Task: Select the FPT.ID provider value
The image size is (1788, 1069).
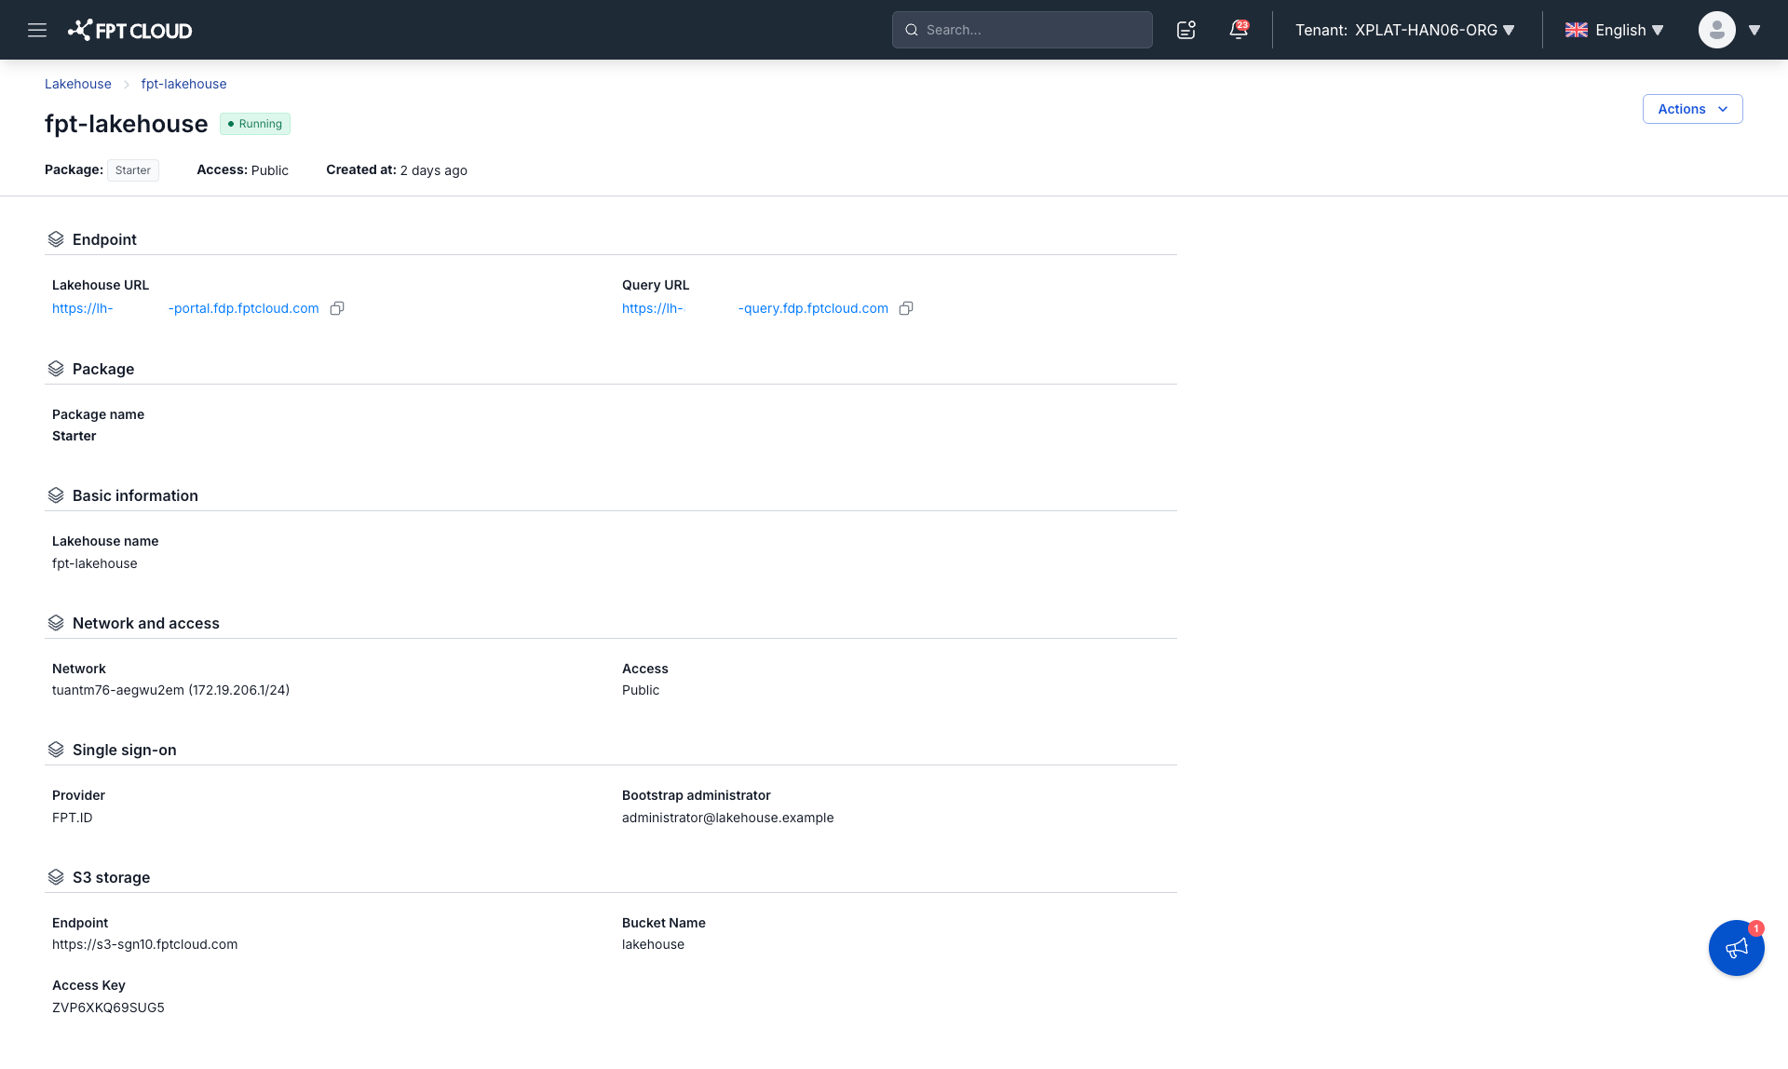Action: (x=73, y=818)
